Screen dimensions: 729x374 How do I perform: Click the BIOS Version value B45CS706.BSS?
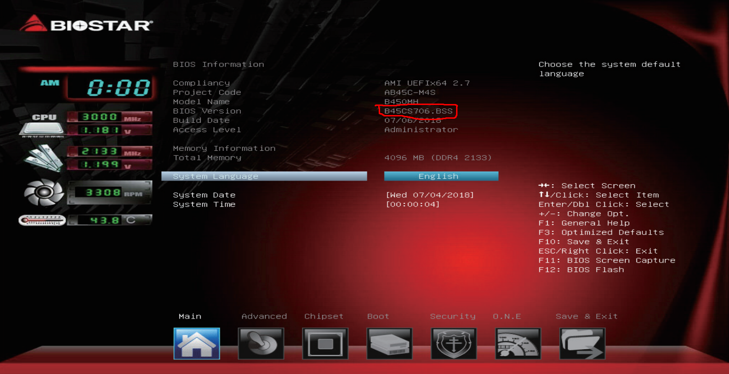(418, 111)
